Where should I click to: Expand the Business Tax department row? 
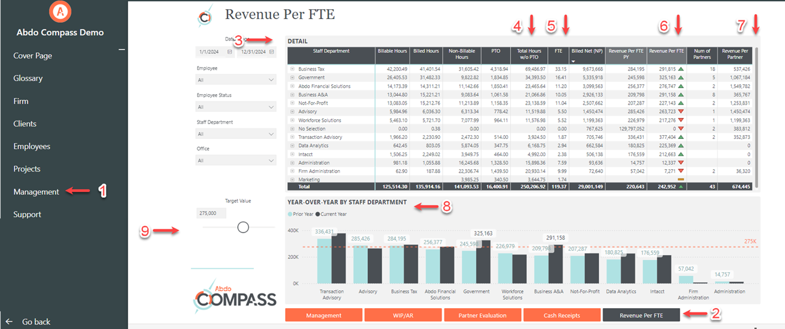[292, 69]
